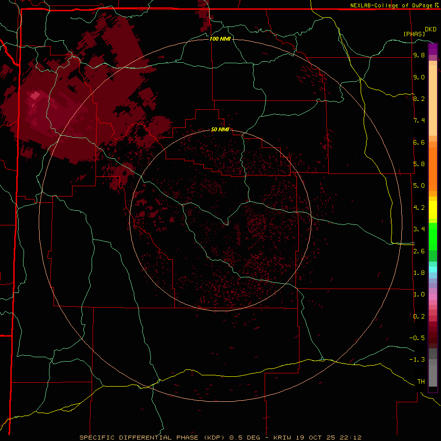
Task: Click the 4.2 value on the legend
Action: point(419,208)
